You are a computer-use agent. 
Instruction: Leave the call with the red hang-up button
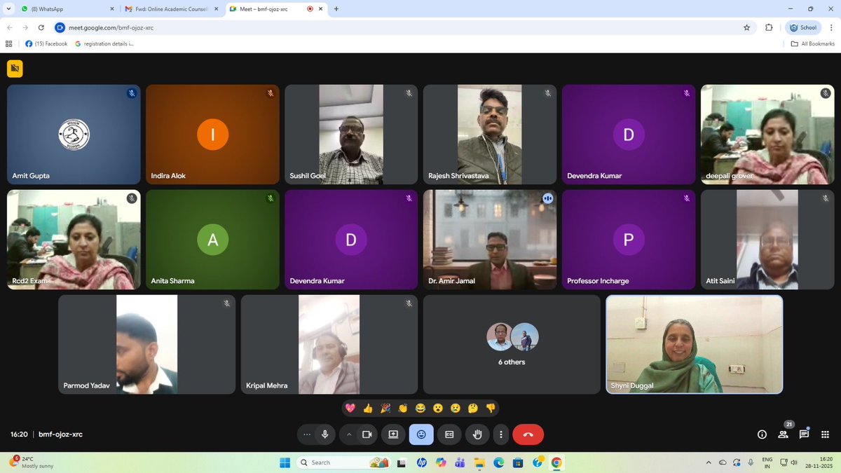click(x=528, y=434)
